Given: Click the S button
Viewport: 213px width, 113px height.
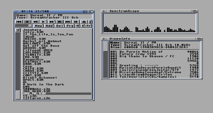Looking at the screenshot, I should click(x=83, y=26).
